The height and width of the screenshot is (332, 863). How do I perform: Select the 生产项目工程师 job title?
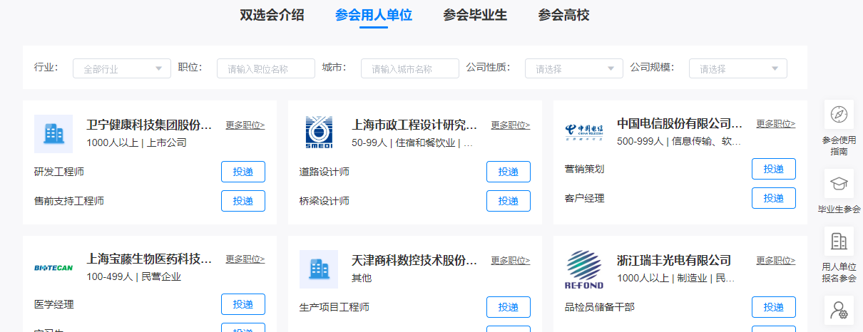(335, 307)
